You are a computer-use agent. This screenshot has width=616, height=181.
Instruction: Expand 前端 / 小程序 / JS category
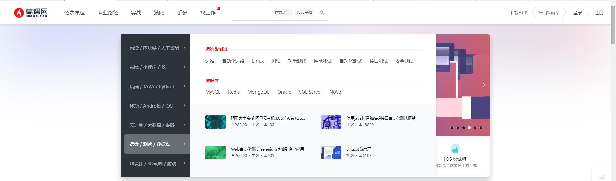[157, 67]
